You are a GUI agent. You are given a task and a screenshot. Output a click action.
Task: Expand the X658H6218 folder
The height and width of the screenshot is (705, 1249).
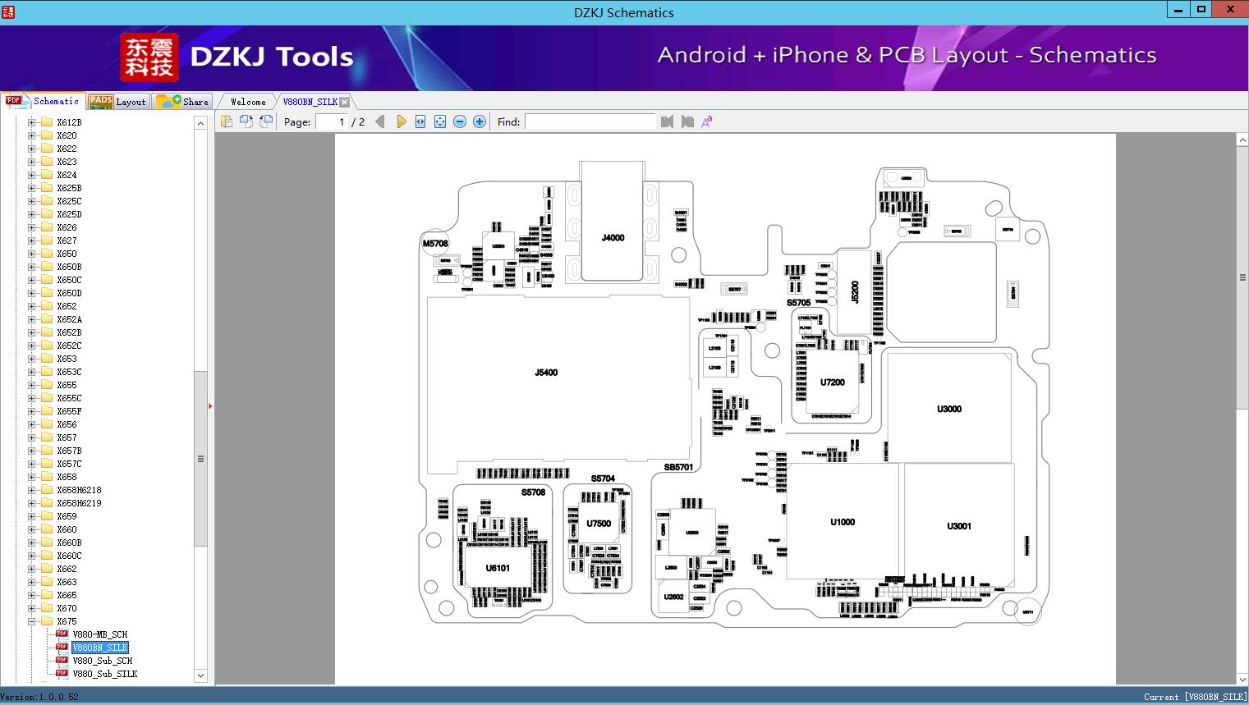tap(32, 490)
